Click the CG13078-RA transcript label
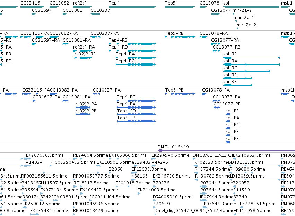This screenshot has width=295, height=216. point(214,33)
